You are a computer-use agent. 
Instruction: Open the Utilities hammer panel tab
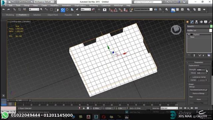[x=210, y=22]
